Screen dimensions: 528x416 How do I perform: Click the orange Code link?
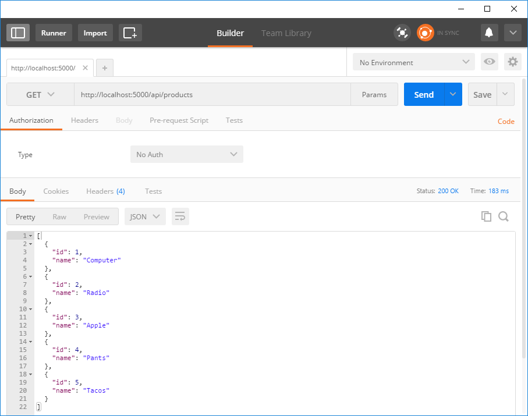(505, 122)
